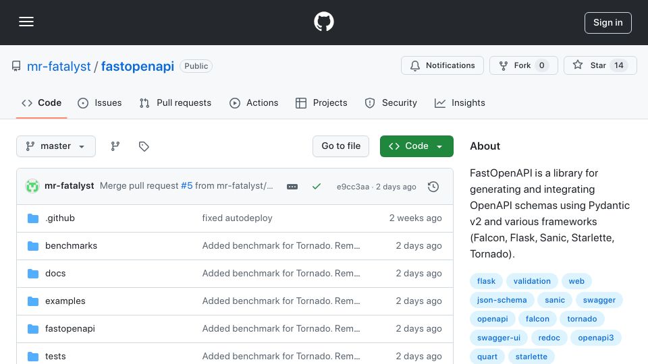Open 'fixed autodeploy' commit message
This screenshot has height=364, width=648.
coord(237,218)
